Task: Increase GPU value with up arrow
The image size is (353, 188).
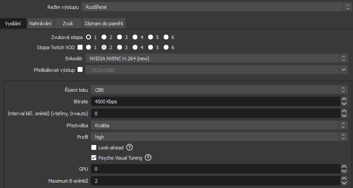Action: point(344,166)
